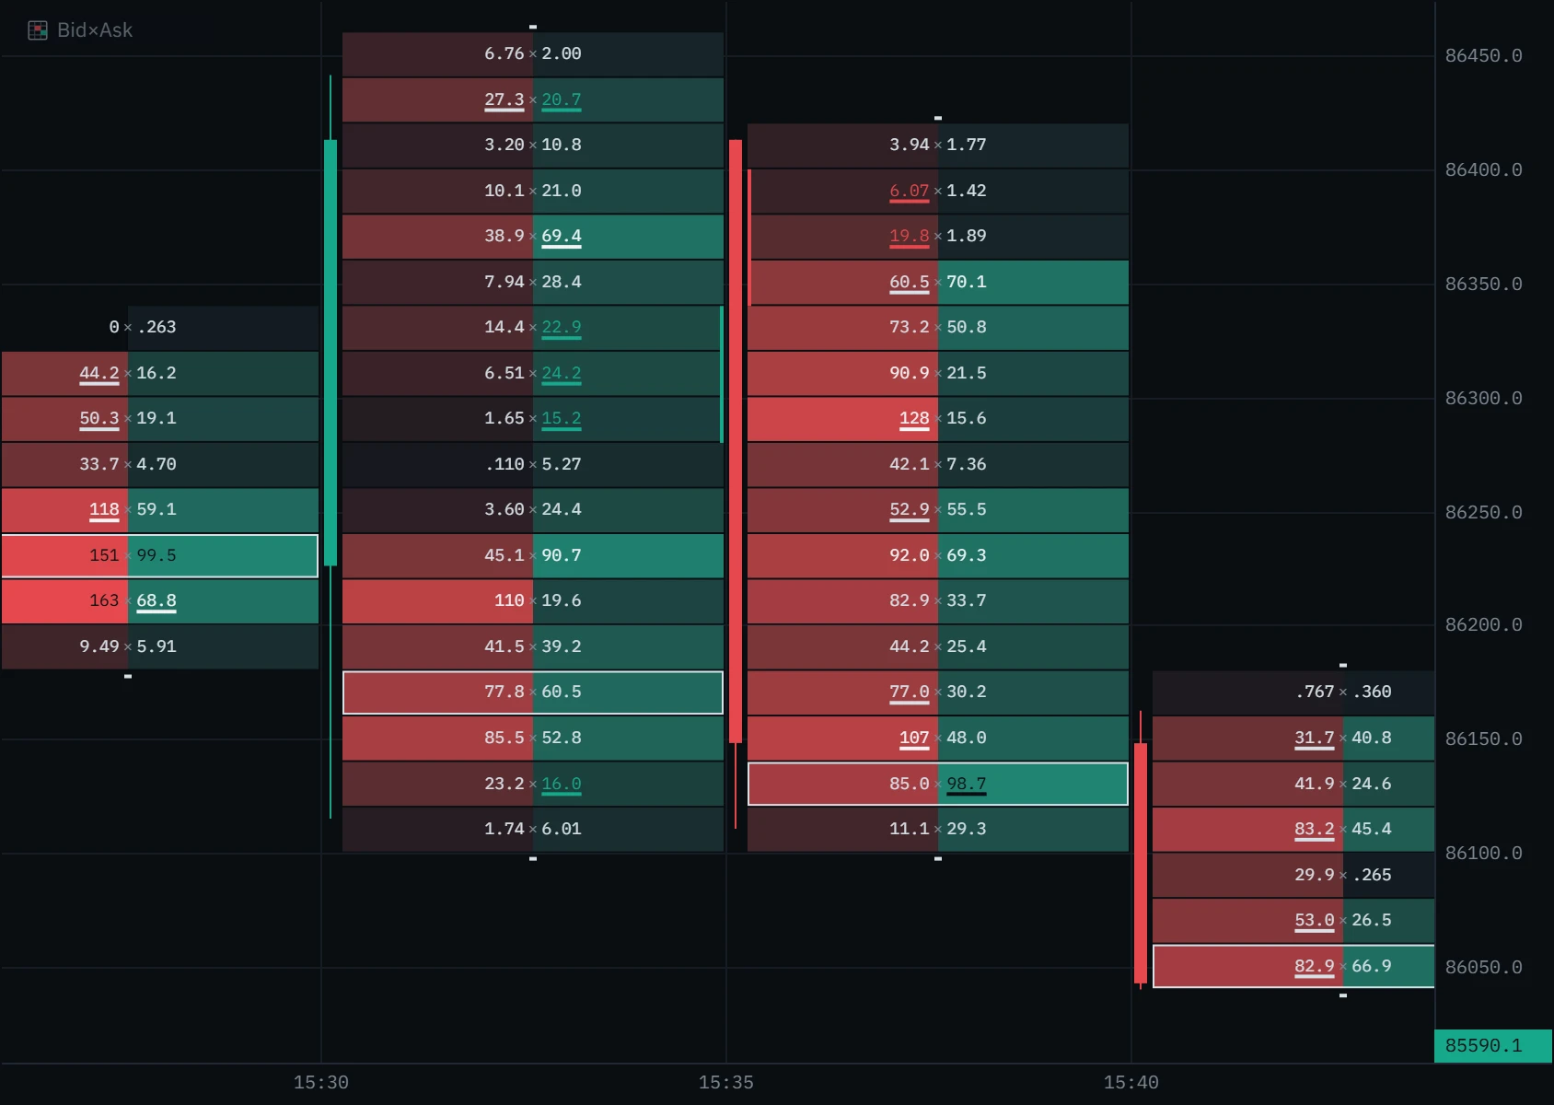Click the 128 × 15.6 footprint cell
1554x1105 pixels.
[938, 419]
